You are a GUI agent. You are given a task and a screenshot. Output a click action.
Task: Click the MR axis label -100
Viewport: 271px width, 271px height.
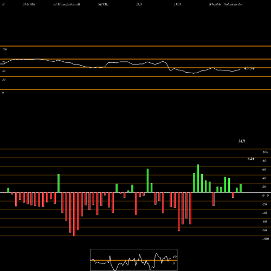pyautogui.click(x=266, y=239)
